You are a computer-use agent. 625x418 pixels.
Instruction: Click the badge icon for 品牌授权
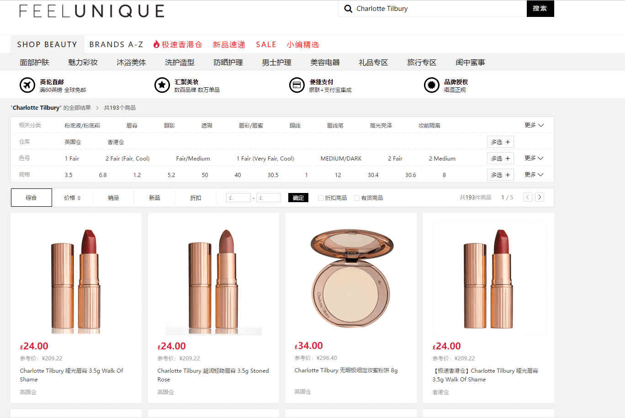tap(432, 85)
